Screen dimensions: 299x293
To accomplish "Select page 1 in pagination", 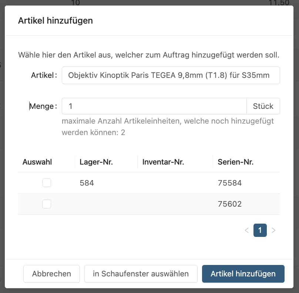I will 260,230.
